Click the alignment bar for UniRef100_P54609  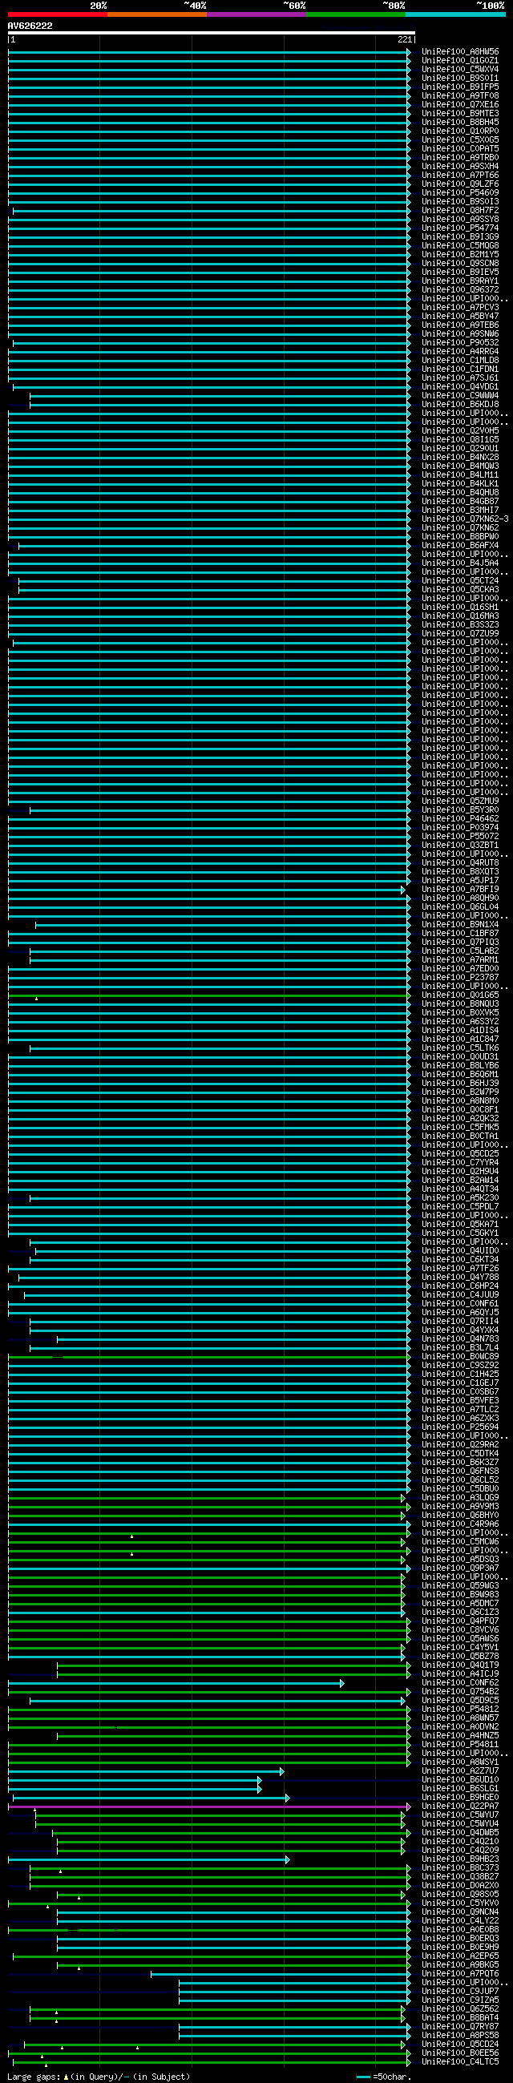tap(208, 193)
